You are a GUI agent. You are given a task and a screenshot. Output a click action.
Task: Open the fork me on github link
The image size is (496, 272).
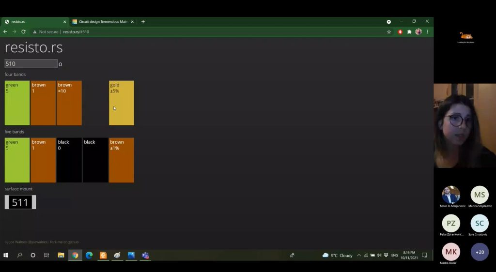coord(64,242)
